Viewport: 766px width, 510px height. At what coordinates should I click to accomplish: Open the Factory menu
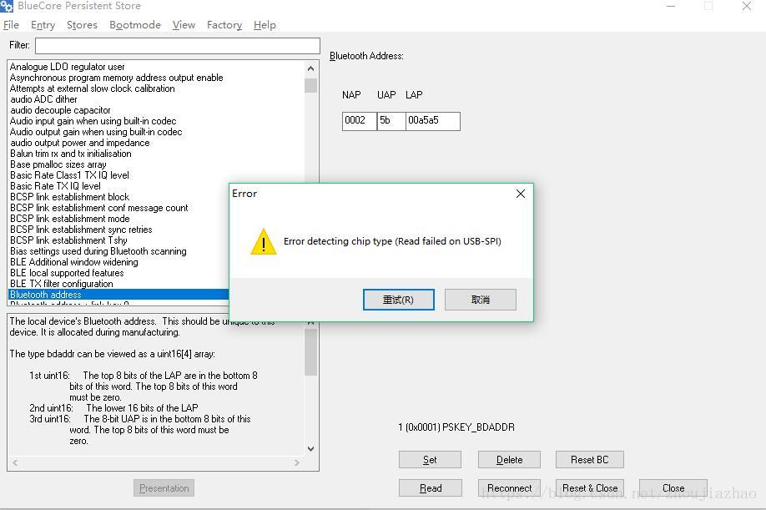coord(224,25)
